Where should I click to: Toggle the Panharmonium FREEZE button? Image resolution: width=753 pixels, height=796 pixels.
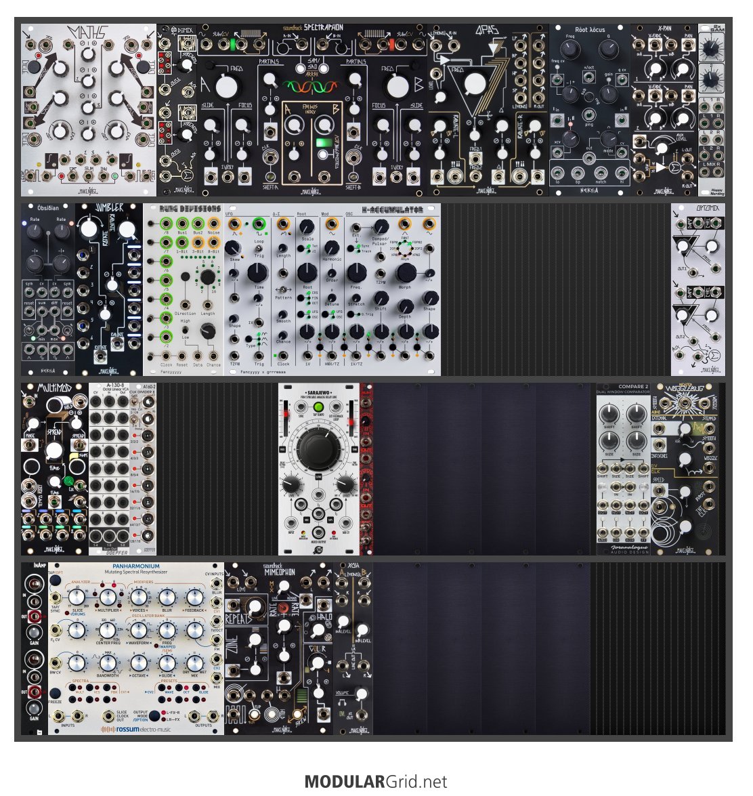click(x=56, y=694)
